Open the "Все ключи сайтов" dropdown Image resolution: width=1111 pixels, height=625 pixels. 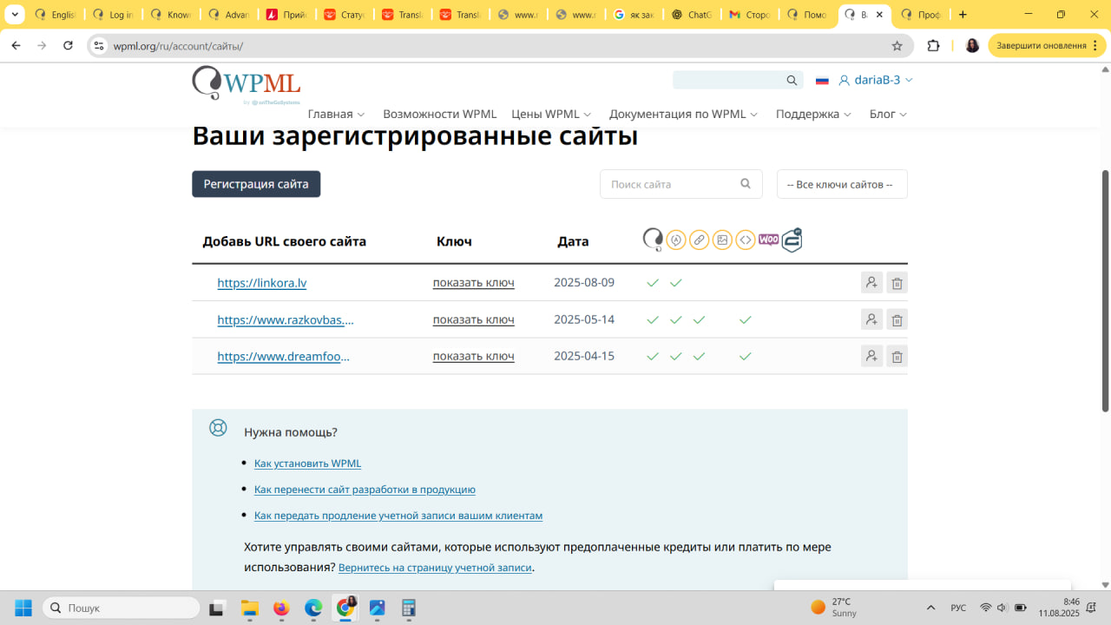(x=841, y=184)
